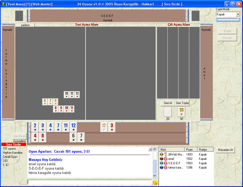The width and height of the screenshot is (243, 187).
Task: Click fatma karagülle's avatar icon
Action: click(x=165, y=167)
